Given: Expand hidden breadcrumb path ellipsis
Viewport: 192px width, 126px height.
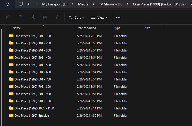Looking at the screenshot, I should pyautogui.click(x=36, y=4).
